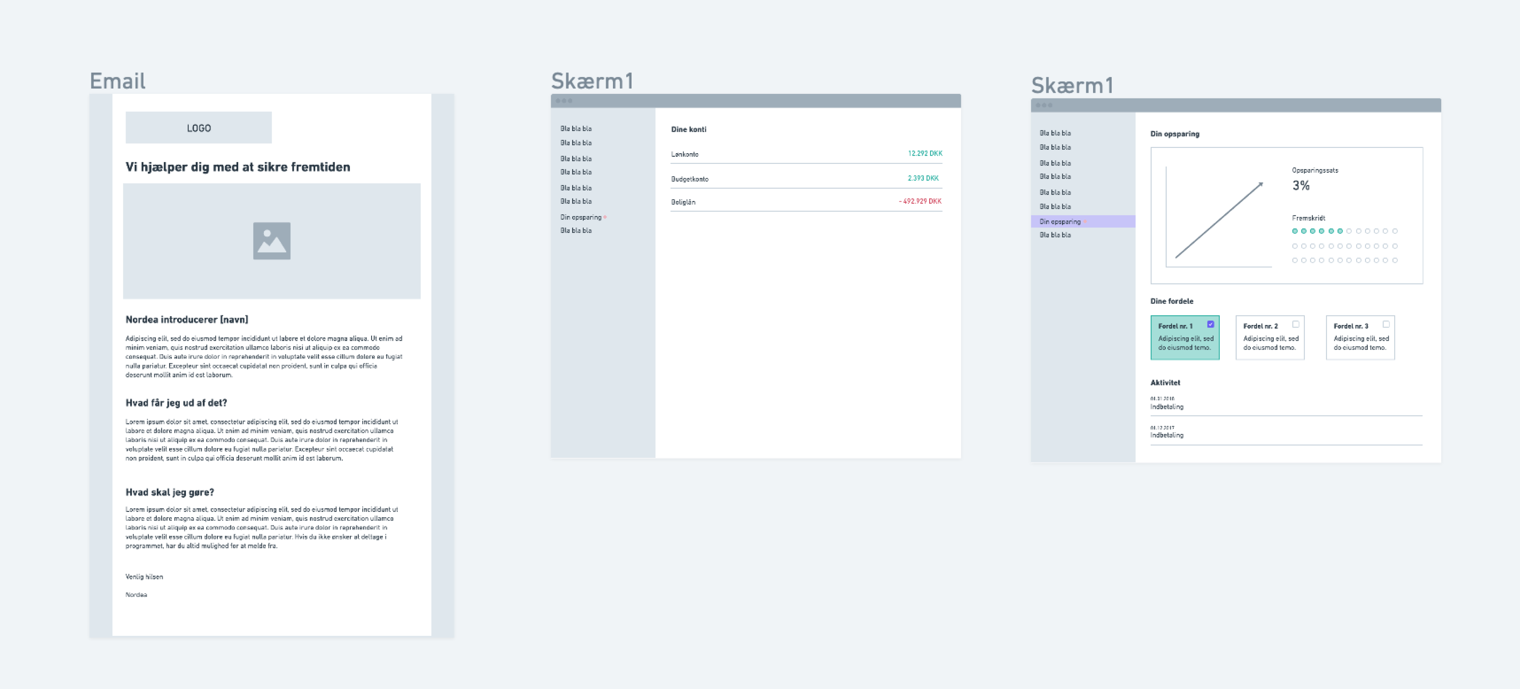Viewport: 1520px width, 689px height.
Task: Click the last Indbetaling activity entry
Action: 1166,435
